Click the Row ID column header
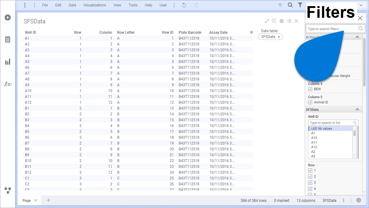The height and width of the screenshot is (208, 369). coord(168,32)
